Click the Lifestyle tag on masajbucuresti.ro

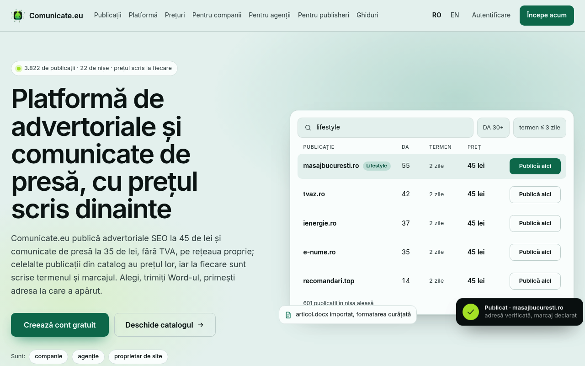pos(377,166)
